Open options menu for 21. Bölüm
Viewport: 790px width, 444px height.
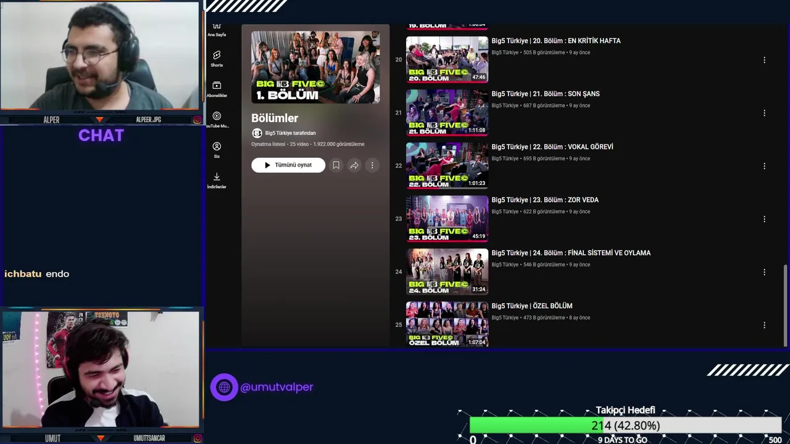click(x=764, y=113)
